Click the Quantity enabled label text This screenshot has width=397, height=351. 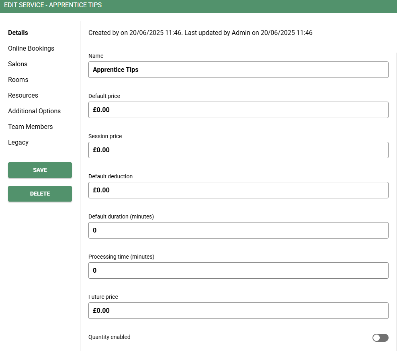point(109,337)
